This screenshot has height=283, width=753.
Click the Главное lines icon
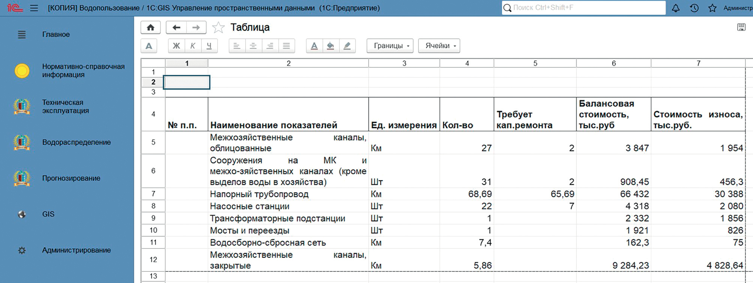[22, 34]
